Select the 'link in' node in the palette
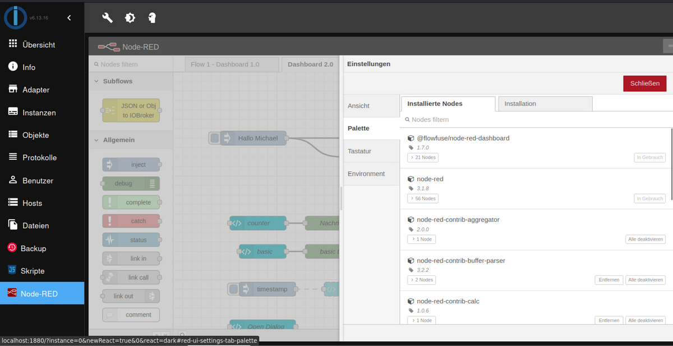This screenshot has width=673, height=346. coord(131,259)
